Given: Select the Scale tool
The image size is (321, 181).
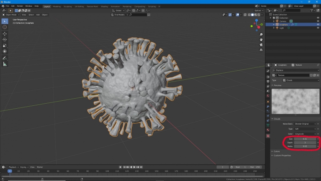Looking at the screenshot, I should pos(5,46).
